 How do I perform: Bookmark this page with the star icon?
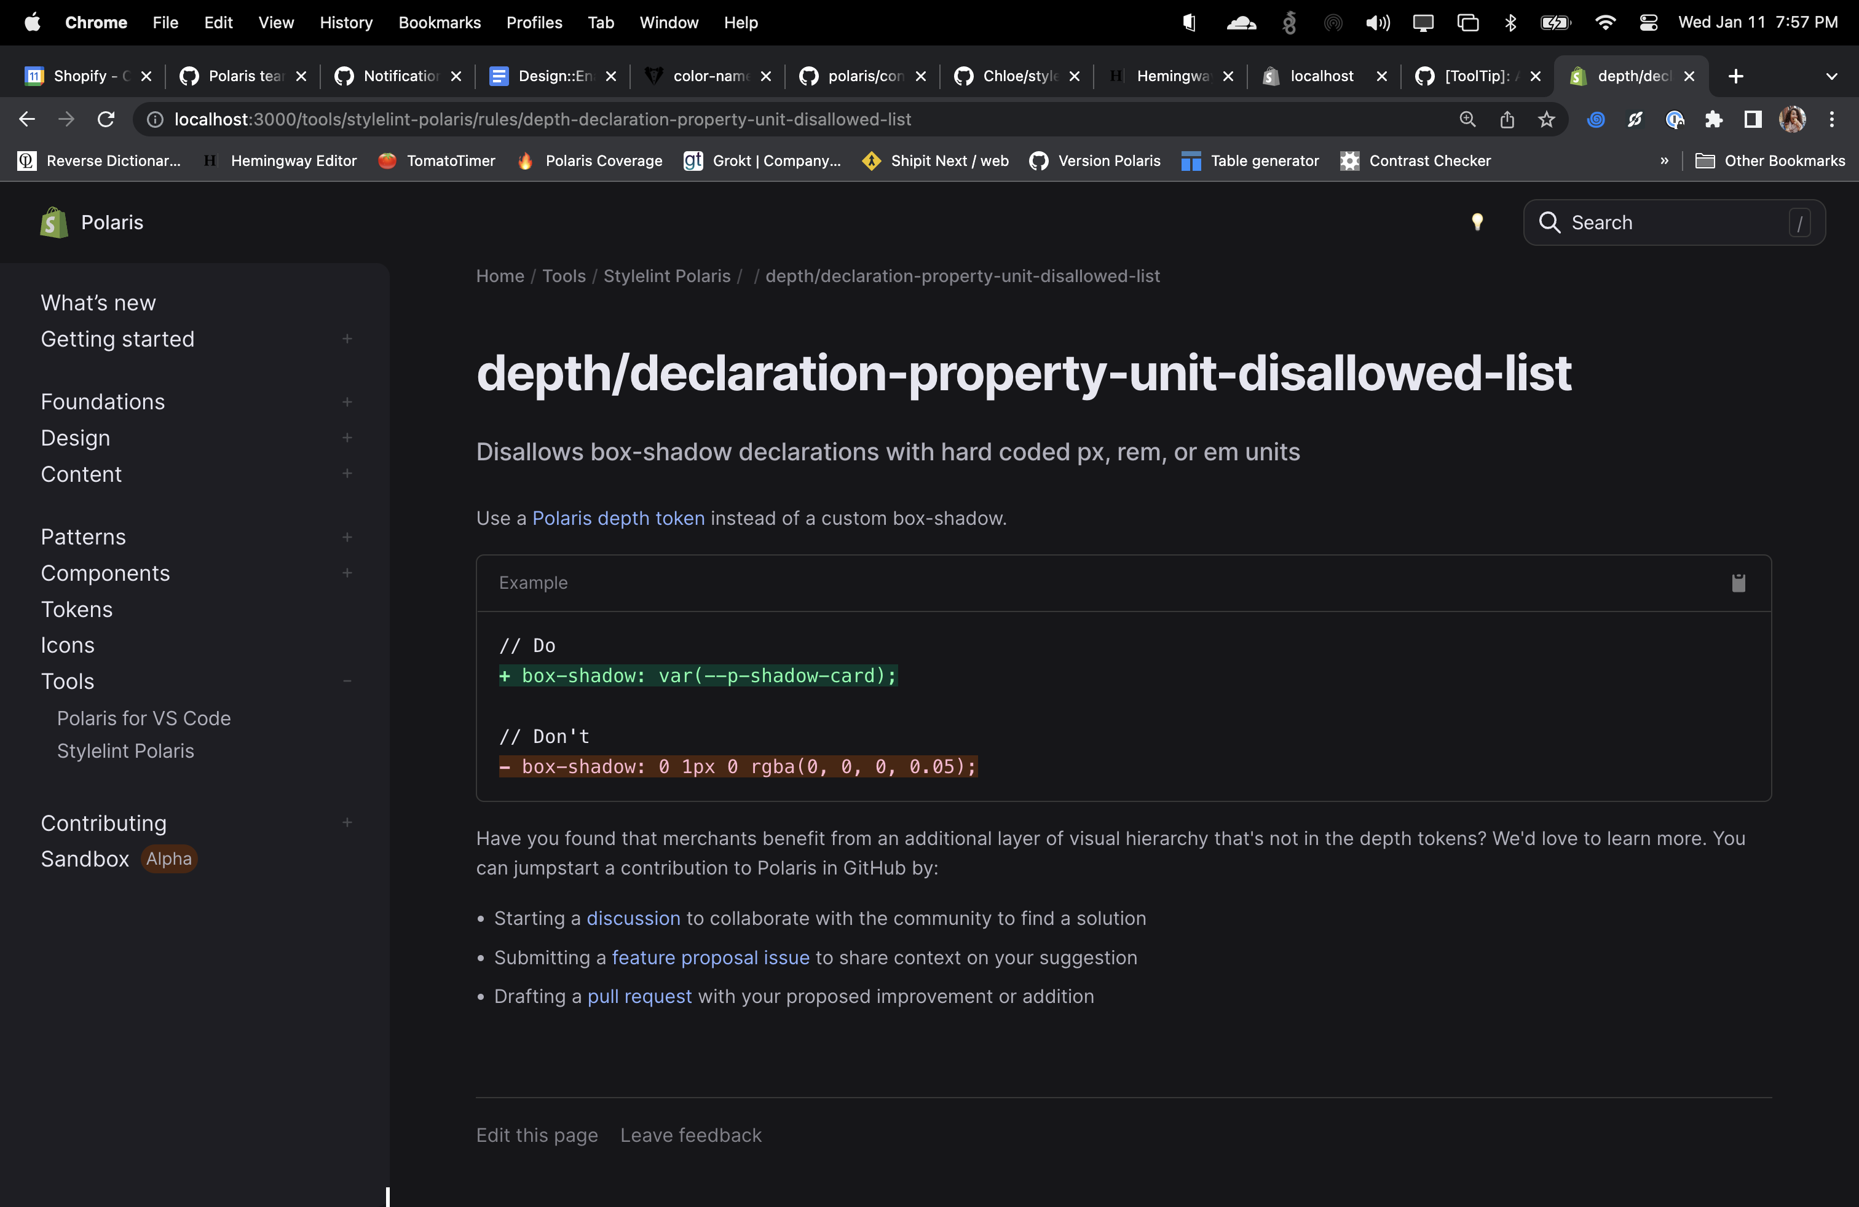(1545, 119)
